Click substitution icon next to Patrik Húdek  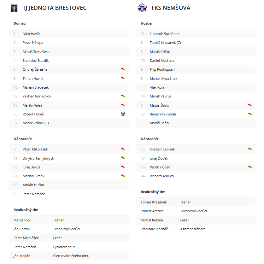coord(250,167)
